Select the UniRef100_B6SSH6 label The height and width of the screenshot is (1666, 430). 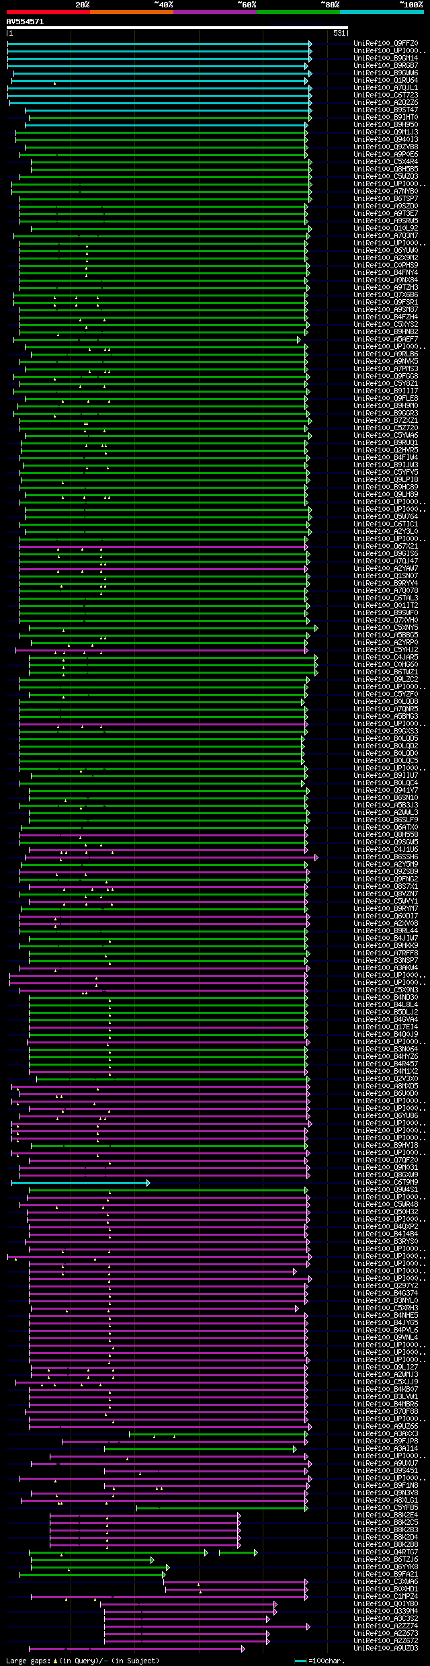(386, 857)
